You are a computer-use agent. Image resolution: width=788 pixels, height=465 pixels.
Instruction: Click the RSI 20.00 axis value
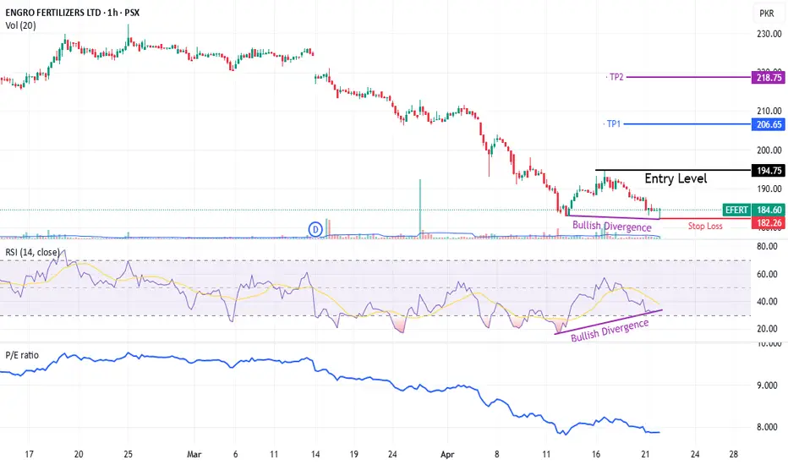pyautogui.click(x=768, y=328)
